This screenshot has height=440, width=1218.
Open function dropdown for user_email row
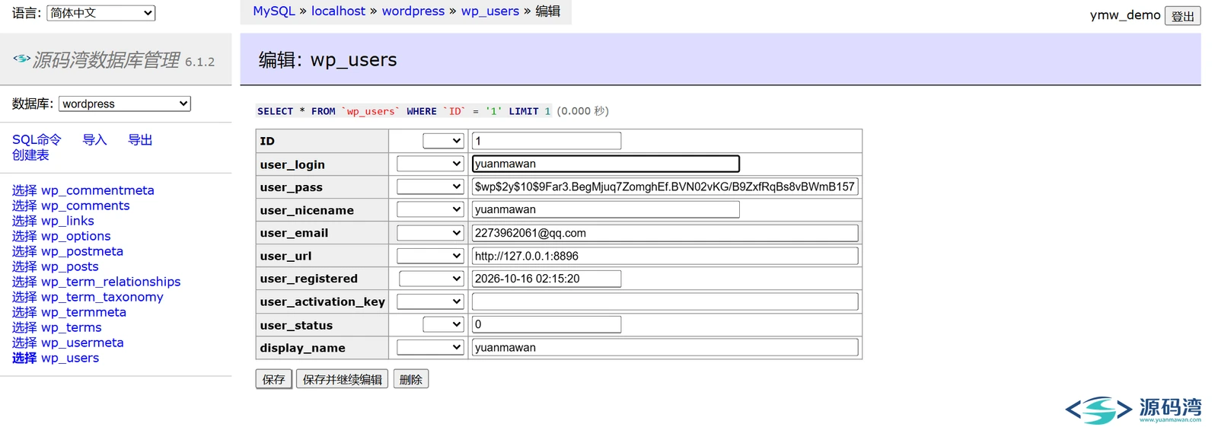click(430, 233)
